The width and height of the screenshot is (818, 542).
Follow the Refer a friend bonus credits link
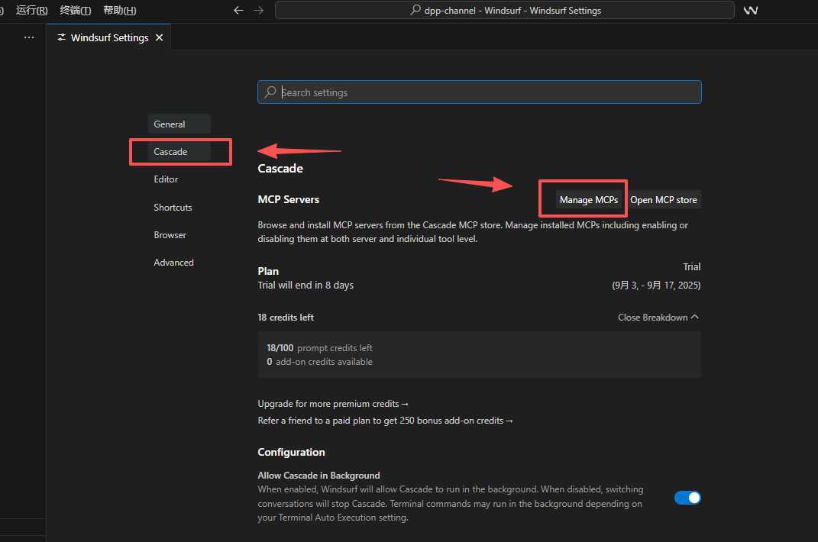click(x=385, y=421)
